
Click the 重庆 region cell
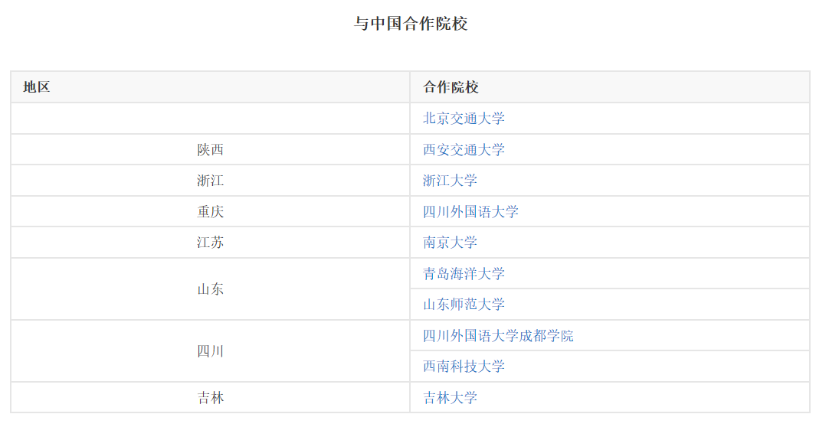click(x=211, y=212)
